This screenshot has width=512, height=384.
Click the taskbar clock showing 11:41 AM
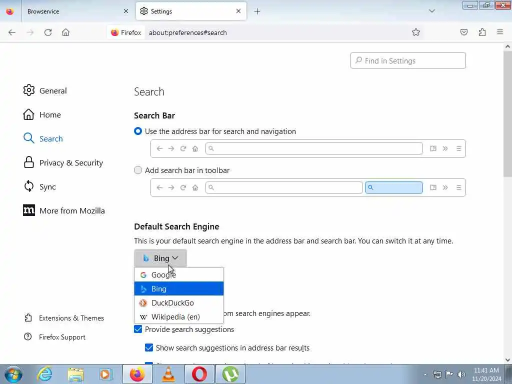(486, 374)
